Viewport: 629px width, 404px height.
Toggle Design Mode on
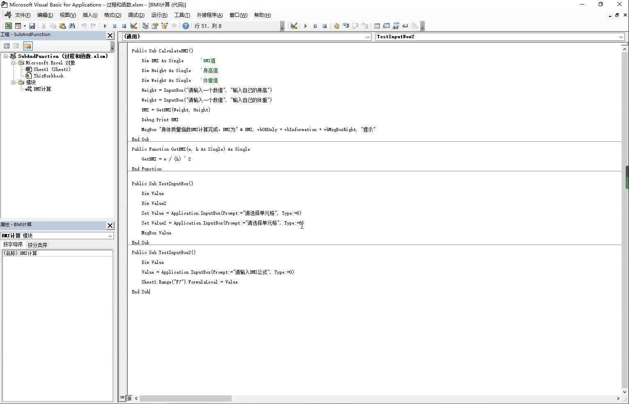(133, 26)
